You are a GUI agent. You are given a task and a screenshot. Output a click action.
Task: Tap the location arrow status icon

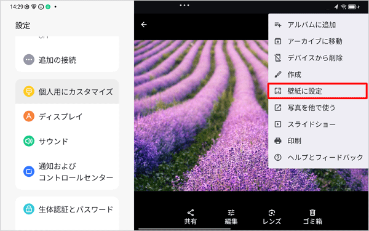click(x=336, y=7)
